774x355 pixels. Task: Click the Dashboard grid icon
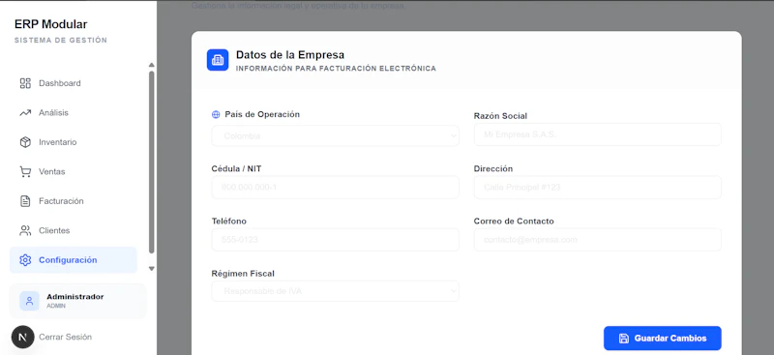pyautogui.click(x=25, y=83)
